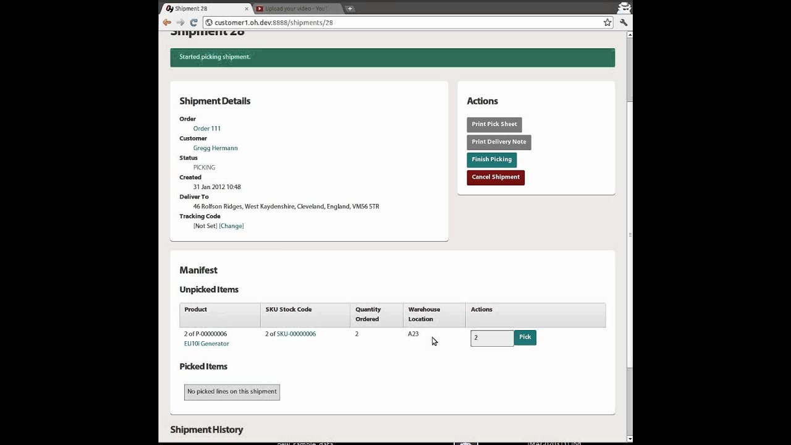The height and width of the screenshot is (445, 791).
Task: Click the PICKING status text
Action: click(x=204, y=167)
